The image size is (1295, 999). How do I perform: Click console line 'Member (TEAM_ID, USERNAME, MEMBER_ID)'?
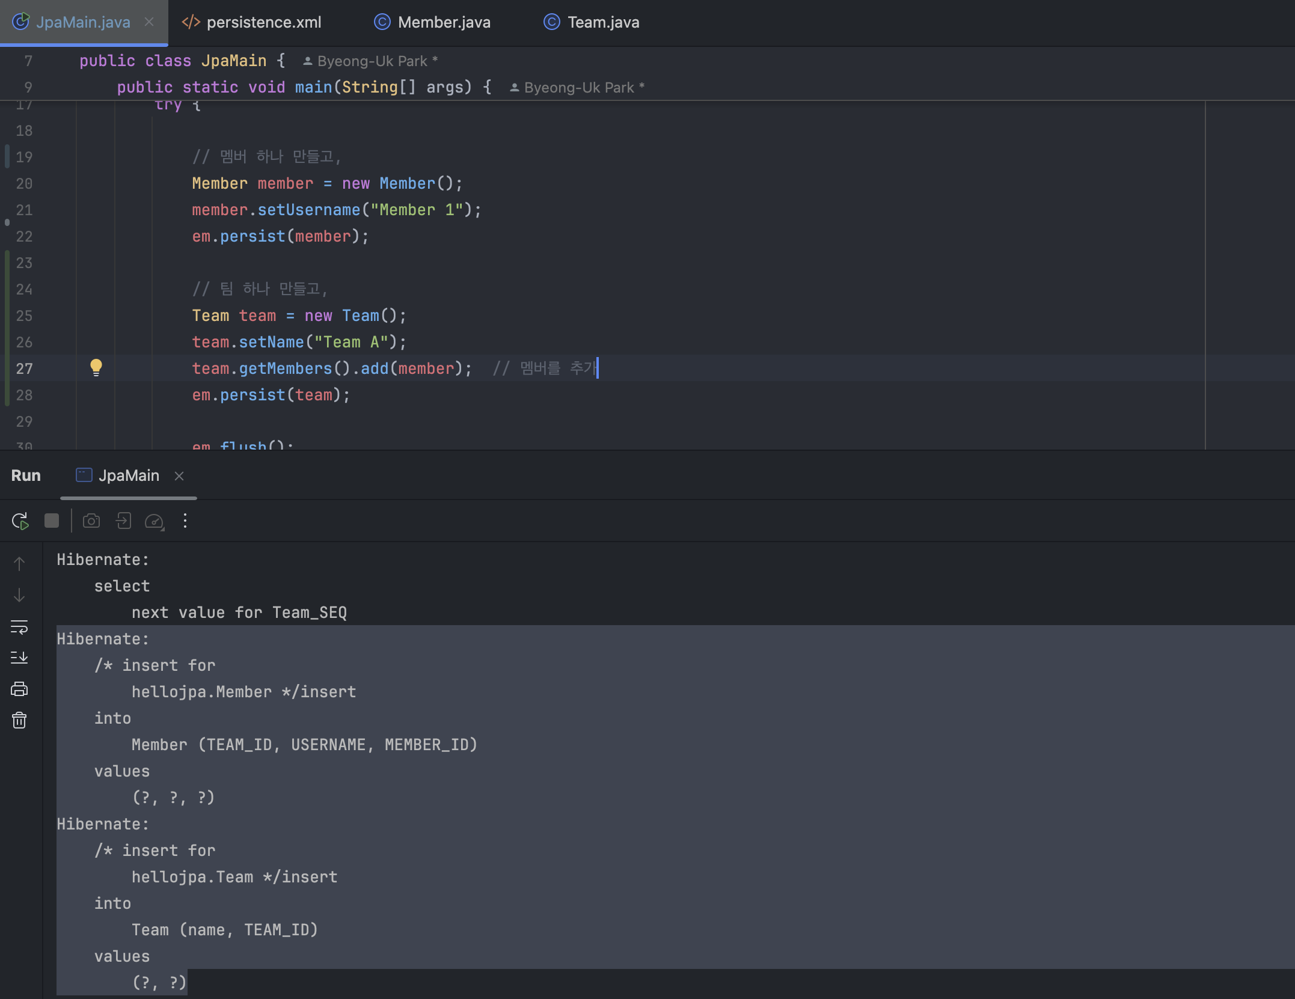point(304,745)
